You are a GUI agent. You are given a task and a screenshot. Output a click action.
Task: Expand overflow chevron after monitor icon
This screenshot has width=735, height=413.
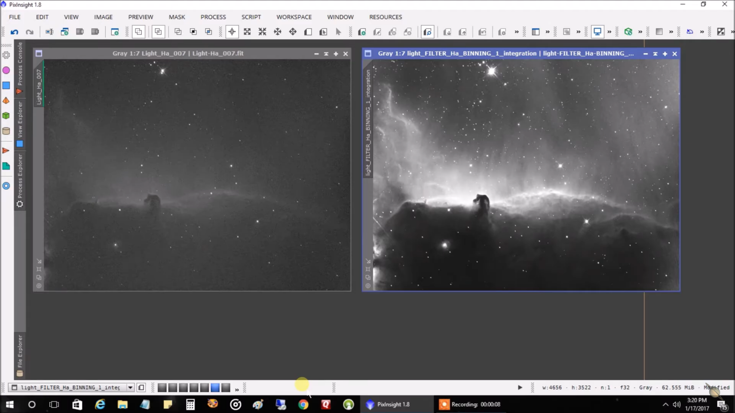609,32
